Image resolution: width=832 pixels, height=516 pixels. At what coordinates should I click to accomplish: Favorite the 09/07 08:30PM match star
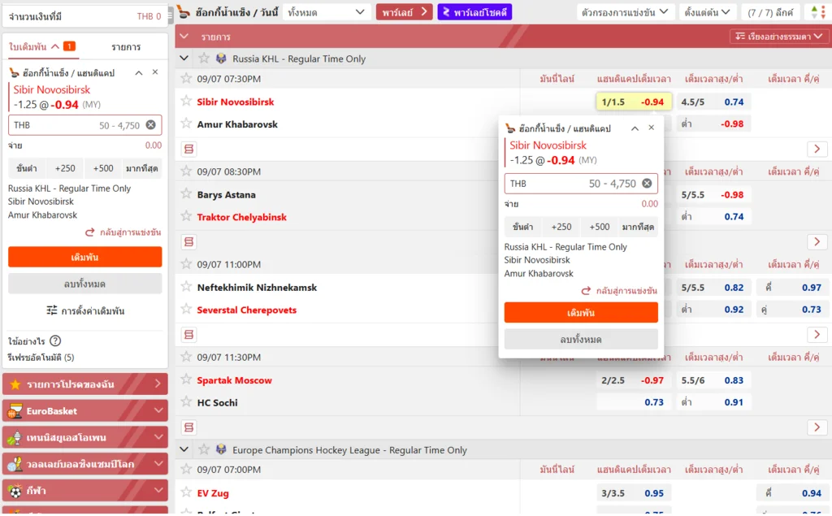pos(187,171)
